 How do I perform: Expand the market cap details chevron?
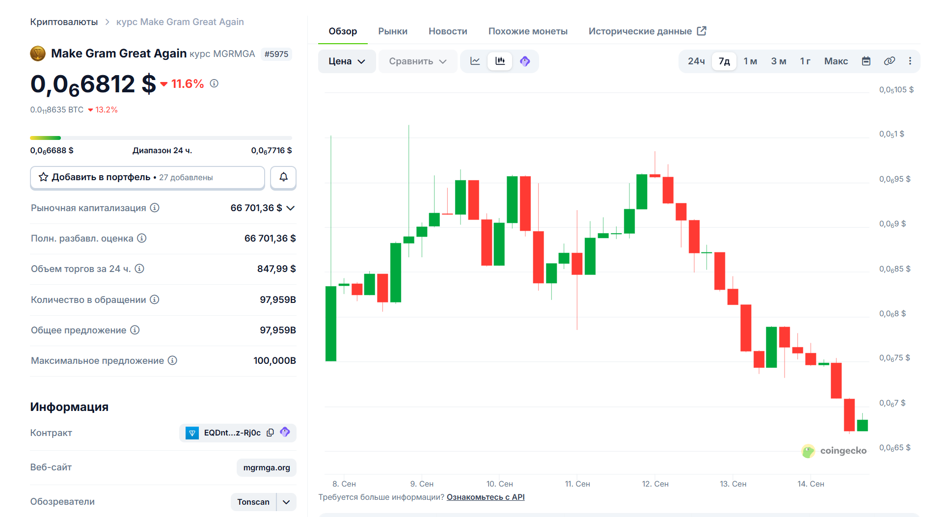[291, 208]
